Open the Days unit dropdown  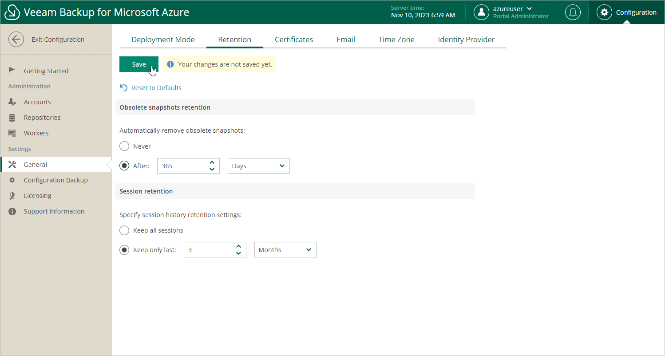pyautogui.click(x=258, y=166)
